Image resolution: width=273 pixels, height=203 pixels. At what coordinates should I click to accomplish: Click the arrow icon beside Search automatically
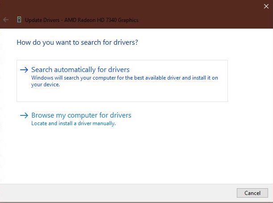point(24,70)
